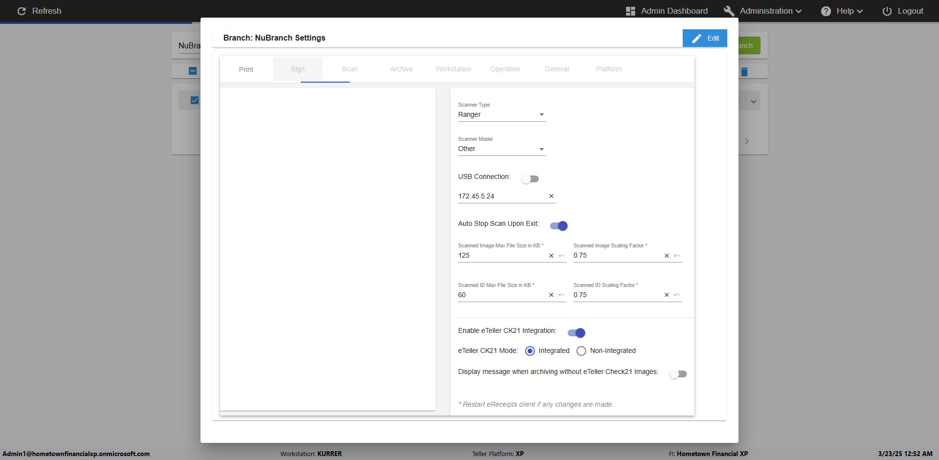Switch to the Archive tab
Image resolution: width=939 pixels, height=460 pixels.
coord(401,69)
